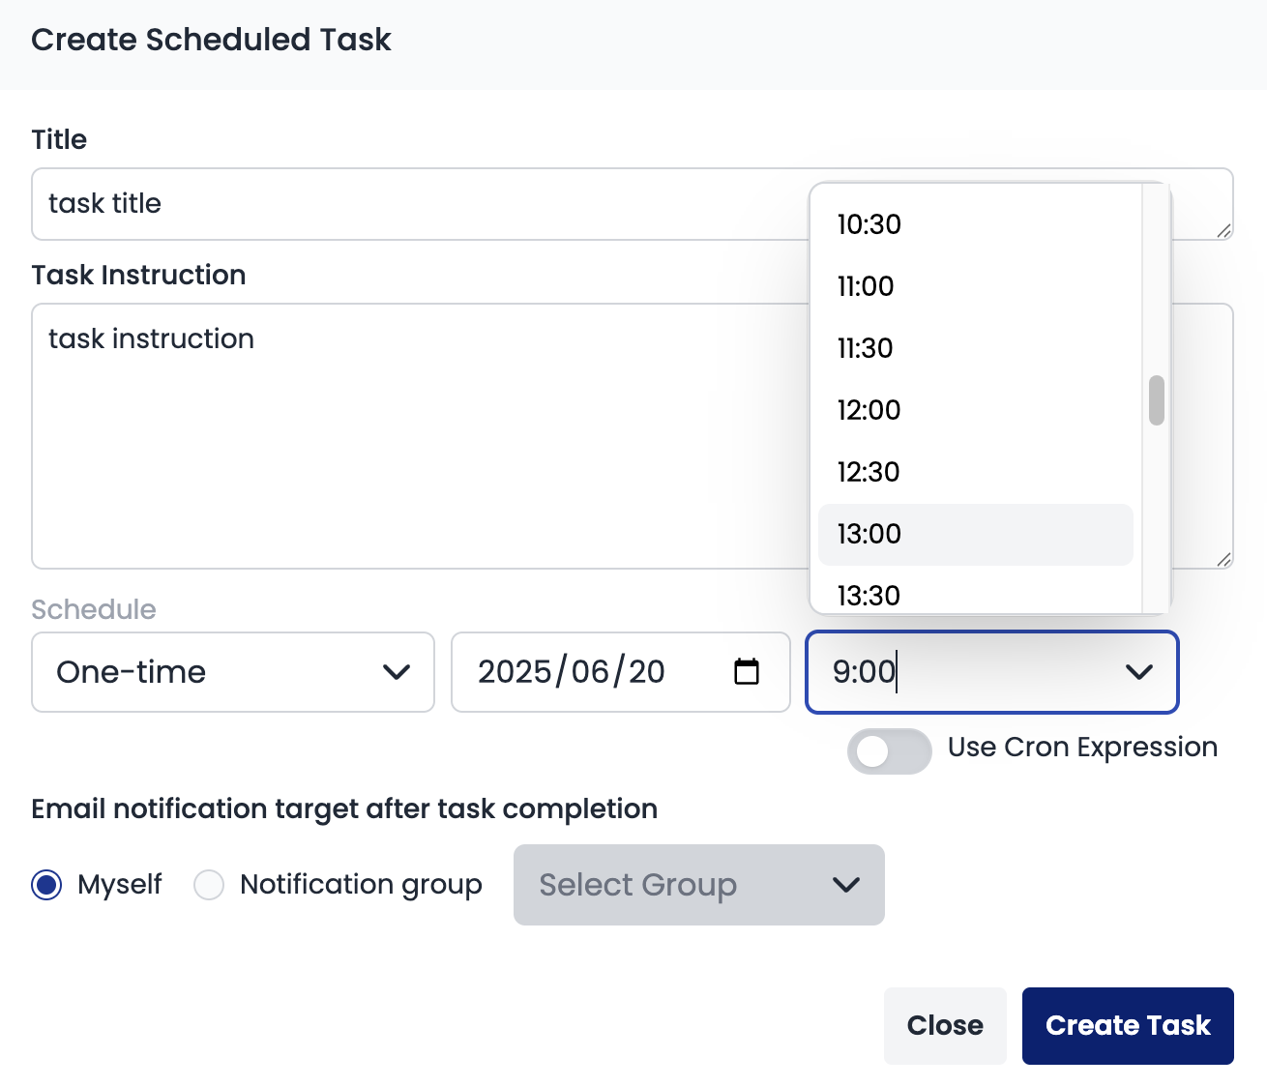Open the calendar date picker icon
Viewport: 1267px width, 1087px height.
coord(745,671)
